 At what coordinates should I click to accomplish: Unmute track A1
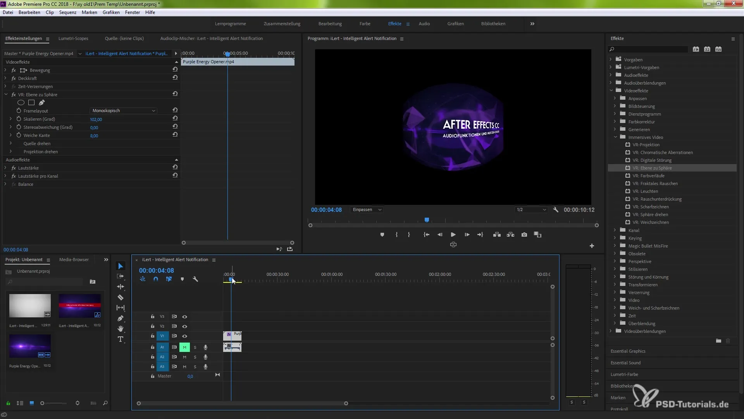(x=184, y=348)
